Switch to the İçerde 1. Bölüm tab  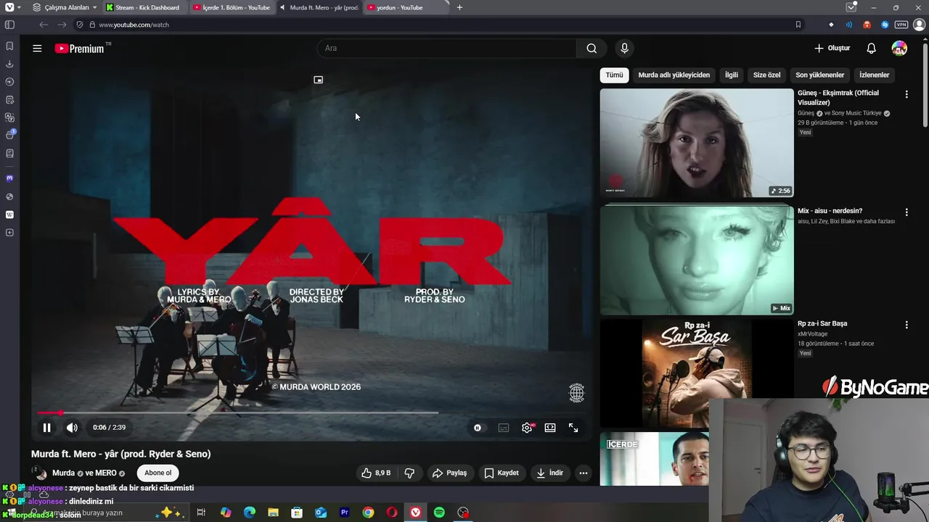coord(232,7)
